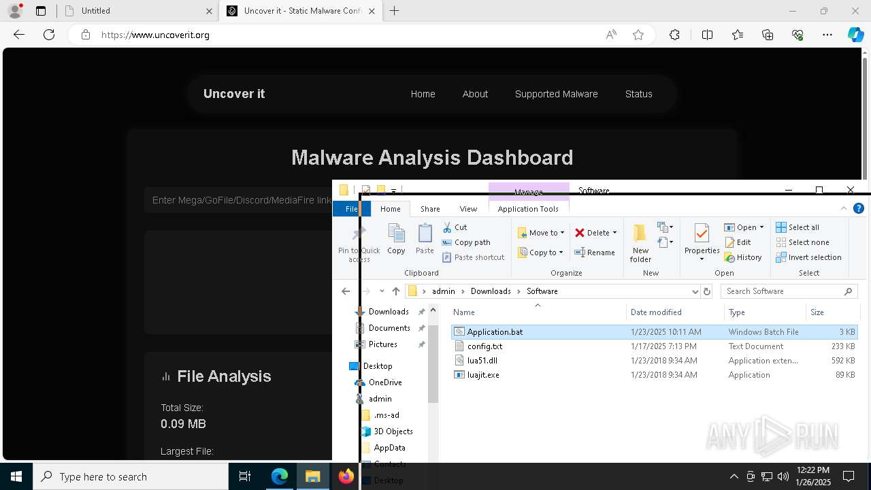The height and width of the screenshot is (490, 871).
Task: Open recent locations dropdown in Explorer
Action: pyautogui.click(x=382, y=291)
